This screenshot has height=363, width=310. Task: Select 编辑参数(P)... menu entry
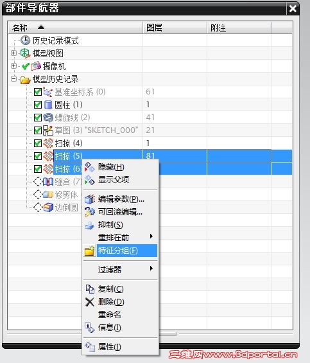(x=120, y=199)
